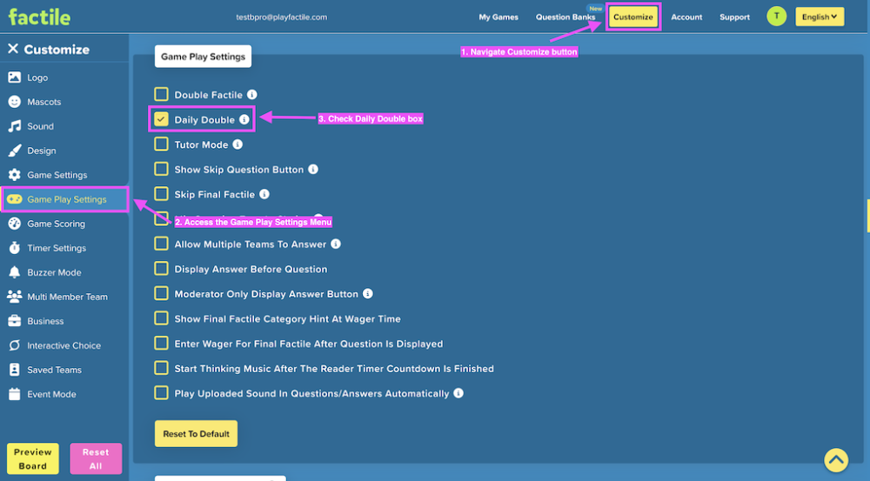Open the Logo image icon in sidebar

[x=15, y=77]
